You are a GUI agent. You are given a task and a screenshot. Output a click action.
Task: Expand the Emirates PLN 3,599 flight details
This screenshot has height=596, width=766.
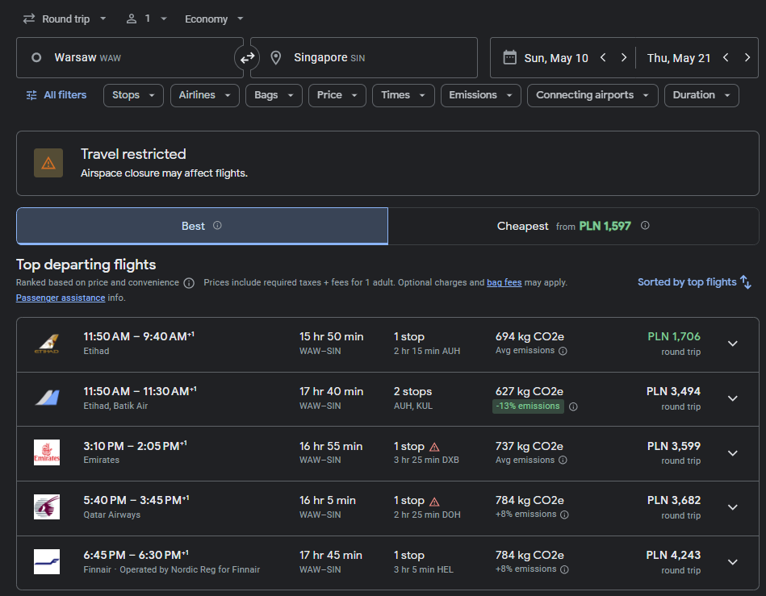pyautogui.click(x=733, y=453)
